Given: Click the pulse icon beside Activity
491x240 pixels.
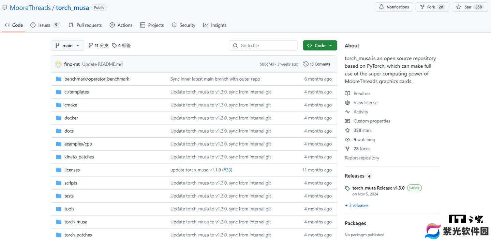Looking at the screenshot, I should 347,112.
